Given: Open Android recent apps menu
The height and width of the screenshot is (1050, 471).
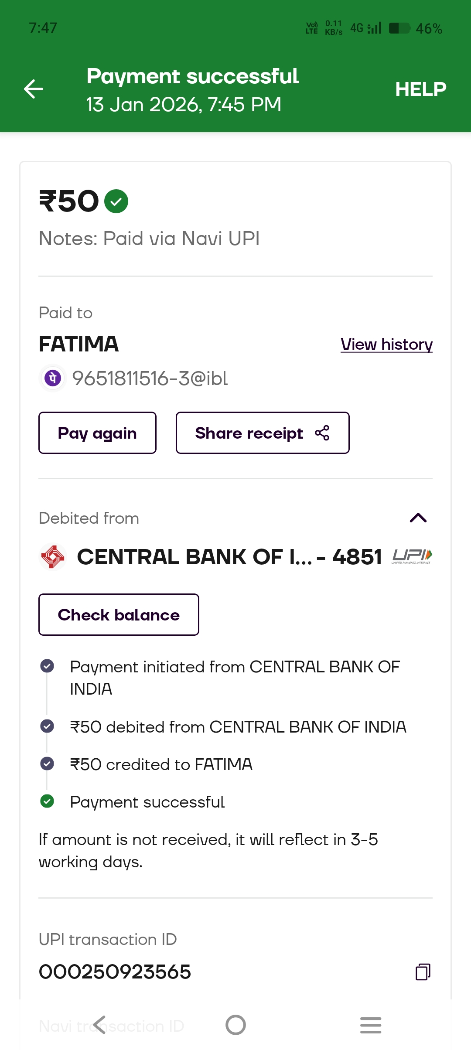Looking at the screenshot, I should (x=371, y=1025).
